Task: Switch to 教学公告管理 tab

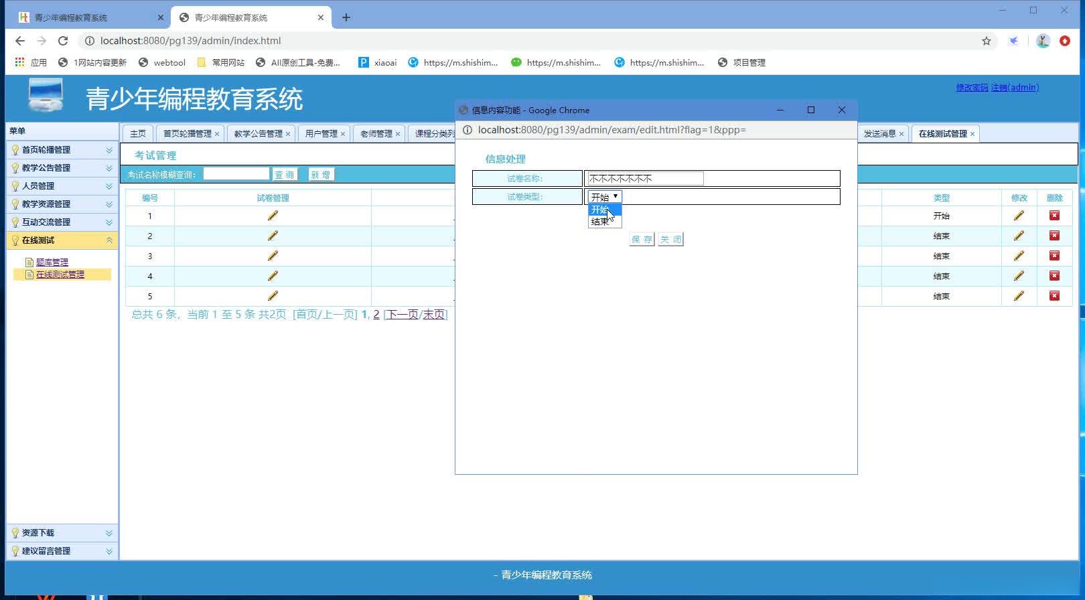Action: click(x=259, y=134)
